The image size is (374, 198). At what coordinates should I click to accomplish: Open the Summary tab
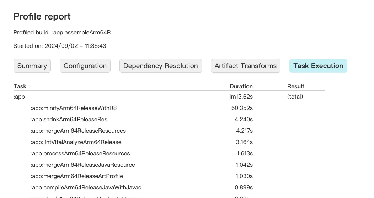click(32, 66)
